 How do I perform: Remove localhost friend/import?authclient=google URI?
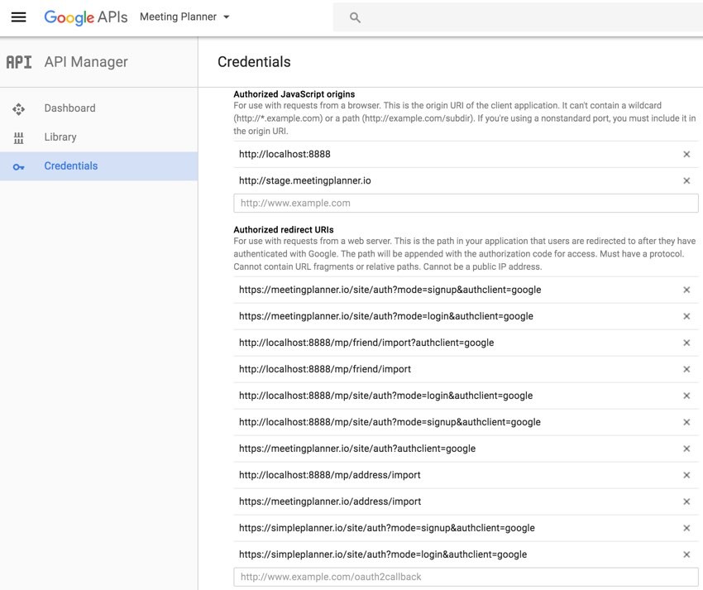[x=686, y=343]
